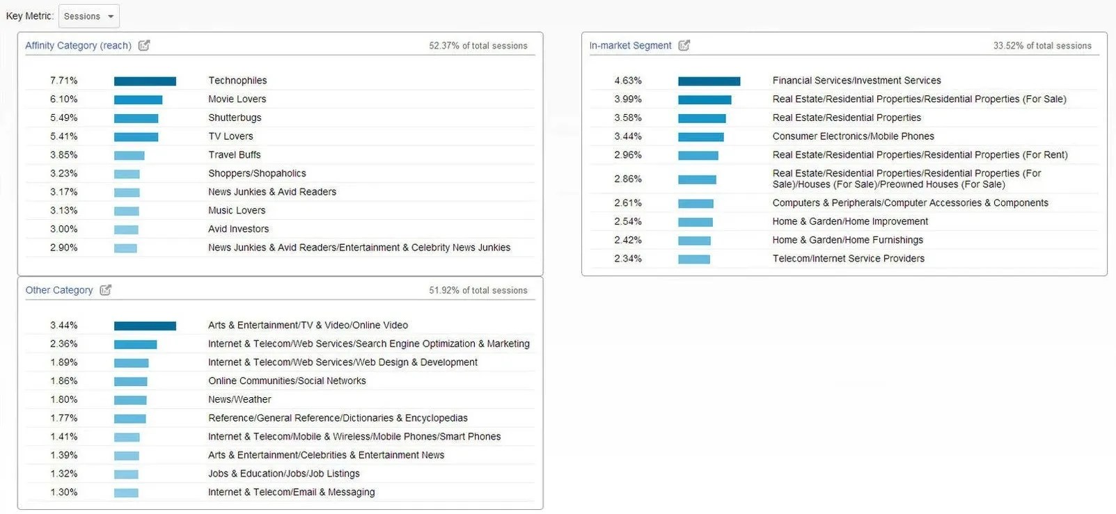Select the Technophiles affinity category
The width and height of the screenshot is (1116, 514).
tap(237, 81)
